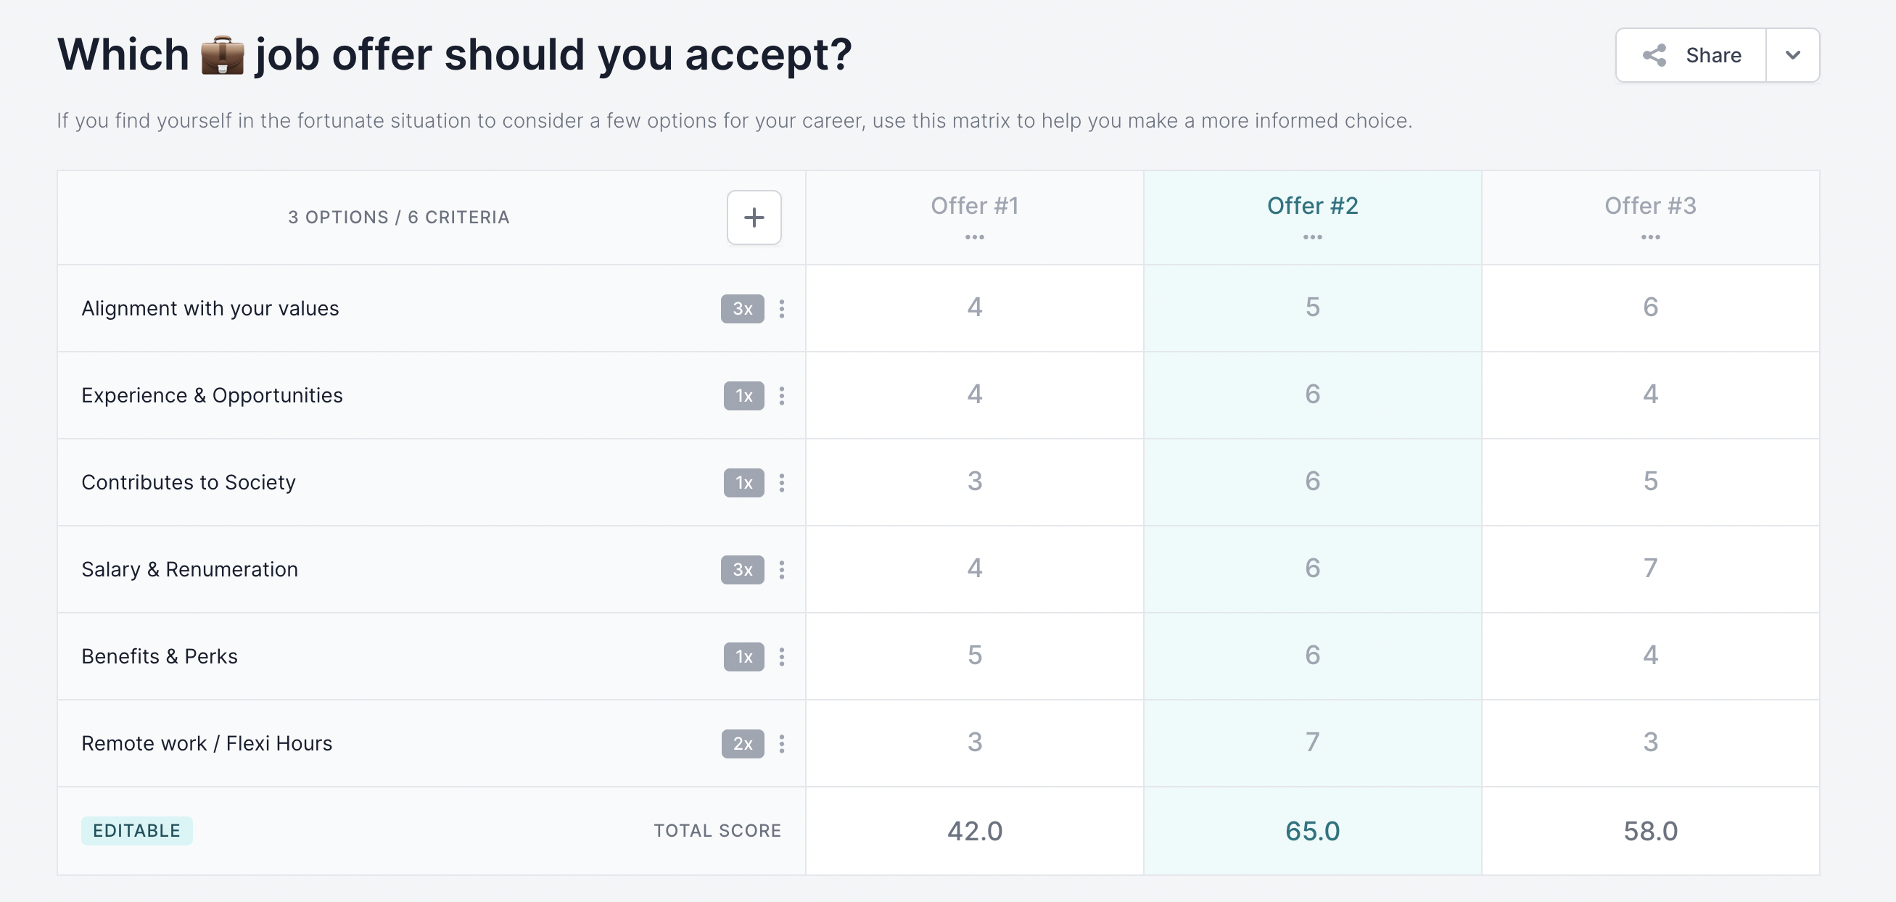Edit Offer #3 score for Salary & Renumeration
This screenshot has height=902, width=1896.
1650,568
